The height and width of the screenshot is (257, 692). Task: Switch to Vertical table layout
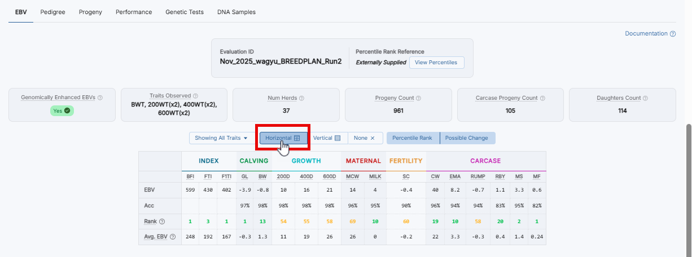point(327,138)
